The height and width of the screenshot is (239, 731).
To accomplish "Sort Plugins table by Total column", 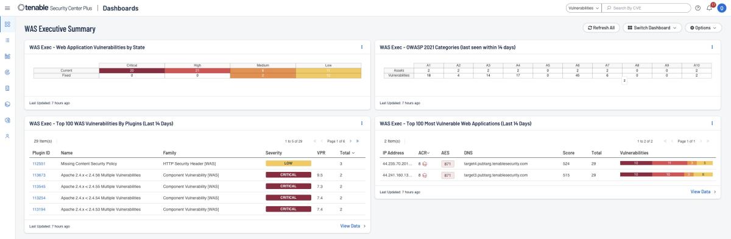I will tap(348, 152).
